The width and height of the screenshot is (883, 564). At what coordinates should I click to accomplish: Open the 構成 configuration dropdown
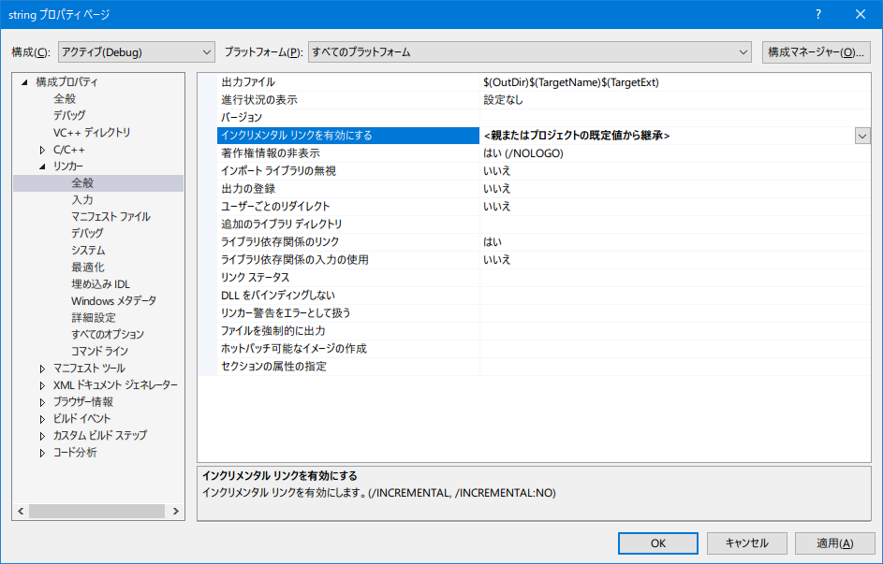click(x=137, y=52)
